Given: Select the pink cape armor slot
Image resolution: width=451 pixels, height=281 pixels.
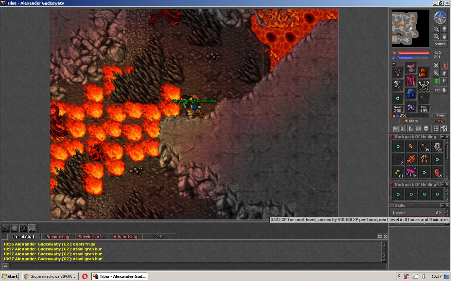Looking at the screenshot, I should (410, 81).
